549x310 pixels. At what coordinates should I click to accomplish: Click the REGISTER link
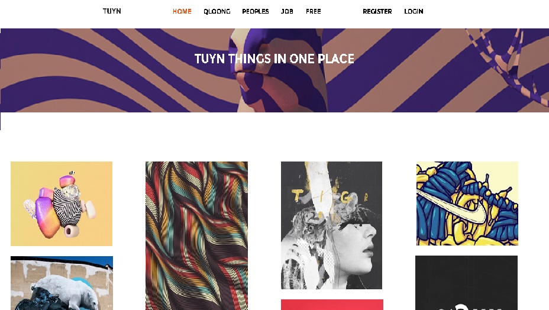pyautogui.click(x=377, y=11)
